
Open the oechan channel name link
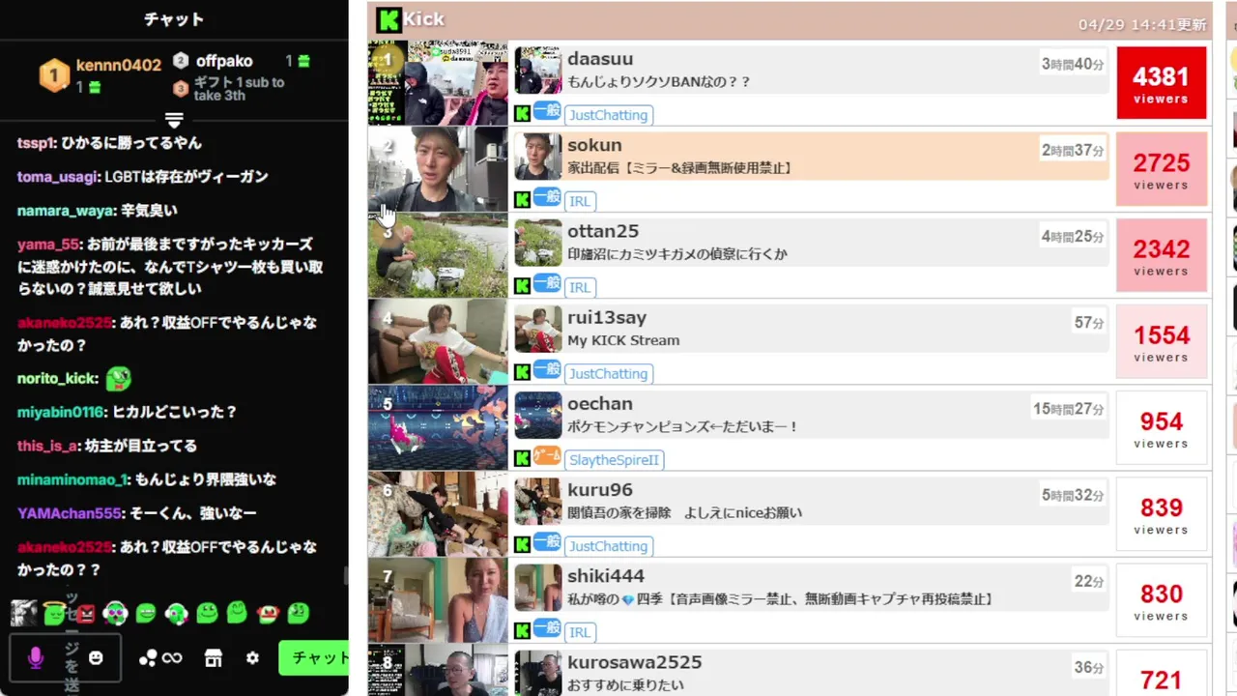[x=600, y=403]
